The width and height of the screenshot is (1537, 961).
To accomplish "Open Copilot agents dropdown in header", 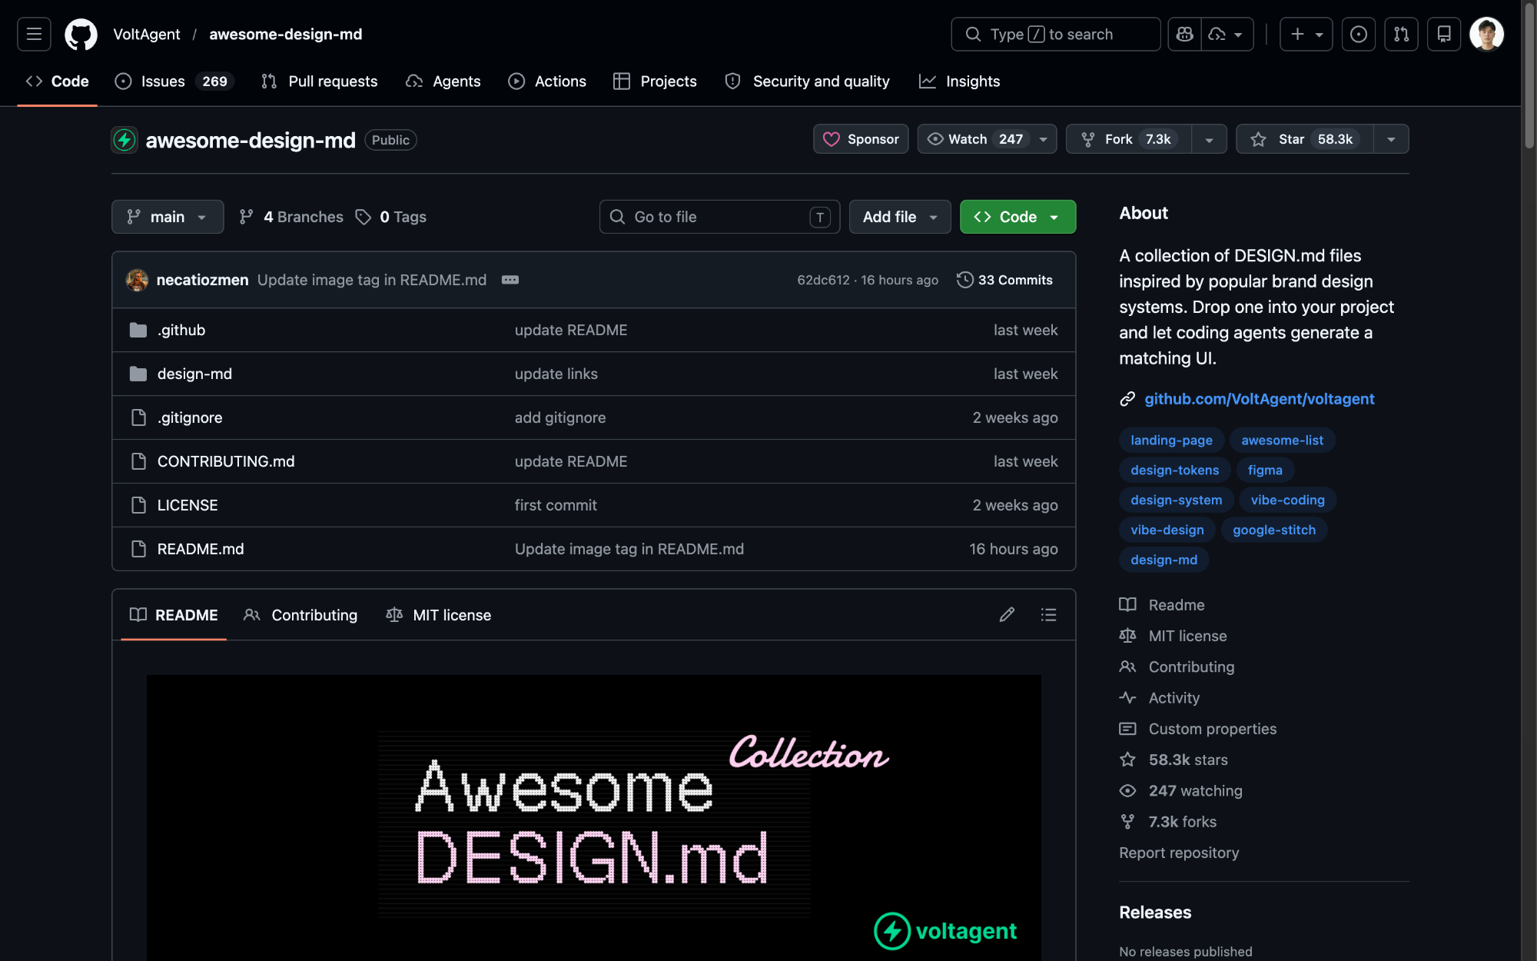I will (1227, 34).
